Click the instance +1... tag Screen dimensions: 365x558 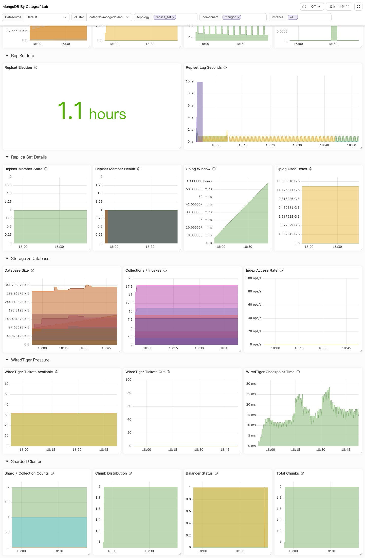(293, 17)
